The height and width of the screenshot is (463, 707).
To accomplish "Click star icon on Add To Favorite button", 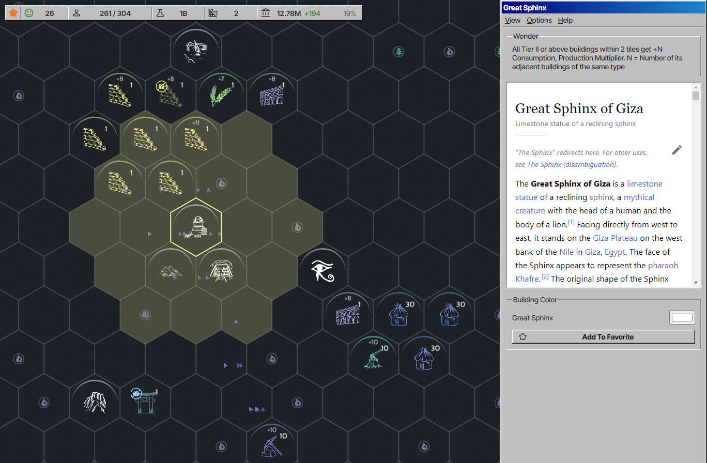I will [522, 337].
